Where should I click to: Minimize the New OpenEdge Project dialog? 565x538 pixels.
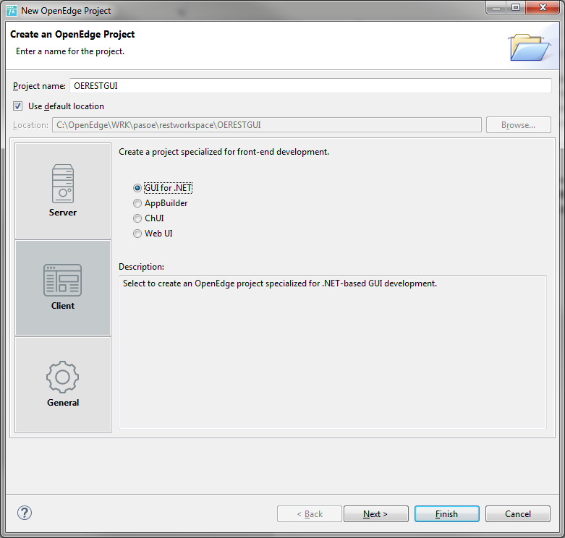click(x=496, y=7)
